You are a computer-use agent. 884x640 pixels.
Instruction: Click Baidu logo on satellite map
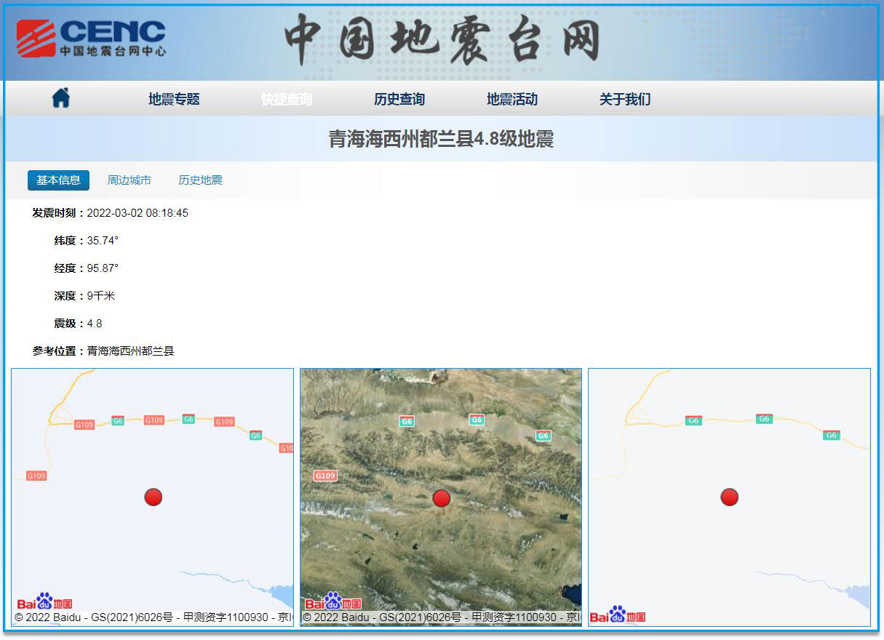coord(333,601)
